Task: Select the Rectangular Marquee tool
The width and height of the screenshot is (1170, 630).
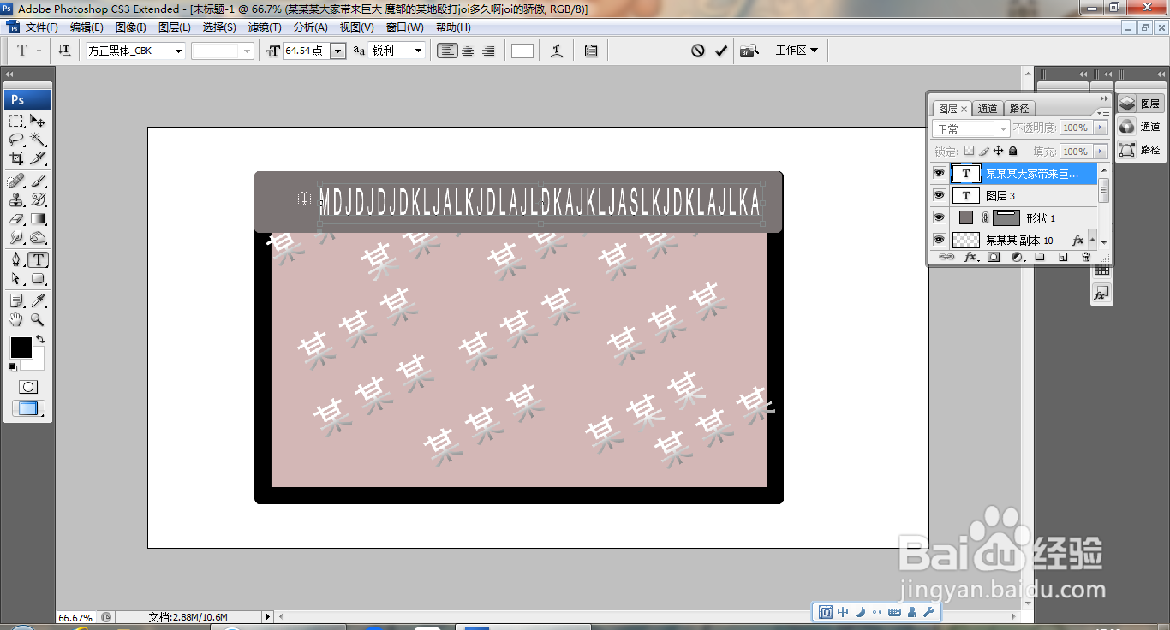Action: tap(16, 121)
